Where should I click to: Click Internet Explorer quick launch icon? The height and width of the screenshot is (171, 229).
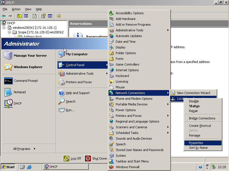coord(29,167)
